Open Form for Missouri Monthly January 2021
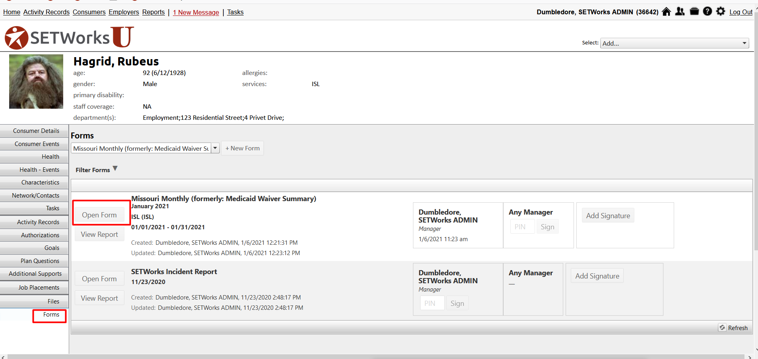 pyautogui.click(x=99, y=215)
